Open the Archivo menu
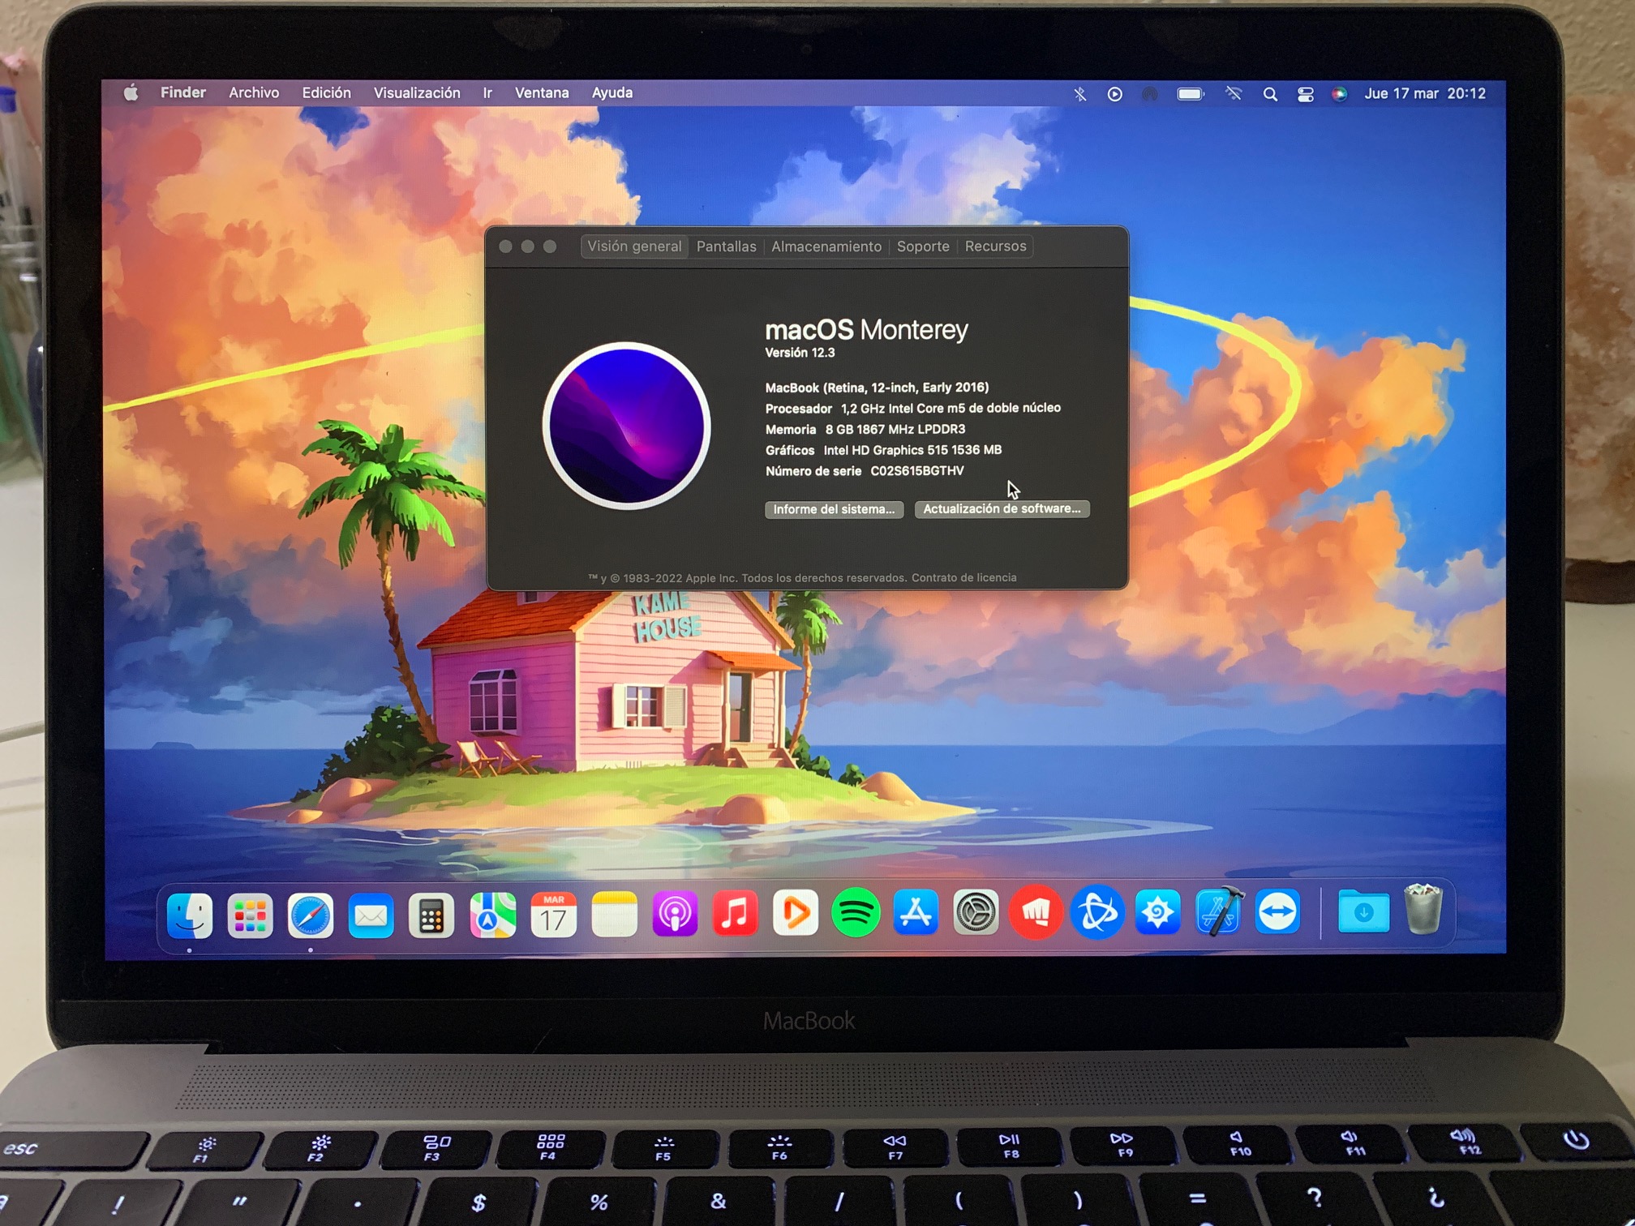Image resolution: width=1635 pixels, height=1226 pixels. pyautogui.click(x=254, y=93)
